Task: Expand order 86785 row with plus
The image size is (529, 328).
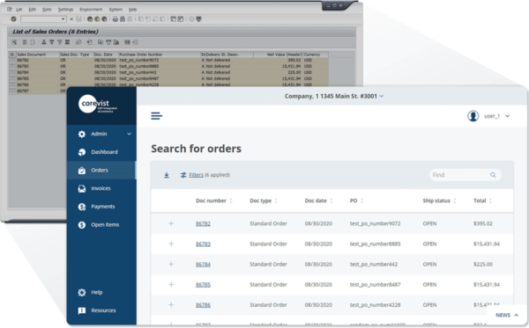Action: click(x=171, y=284)
